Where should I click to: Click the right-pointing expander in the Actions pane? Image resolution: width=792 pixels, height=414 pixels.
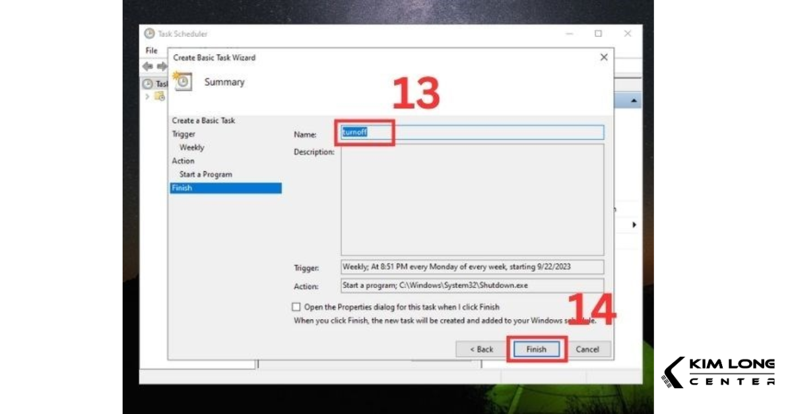635,224
